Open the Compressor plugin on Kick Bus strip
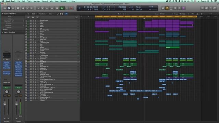 click(x=7, y=72)
